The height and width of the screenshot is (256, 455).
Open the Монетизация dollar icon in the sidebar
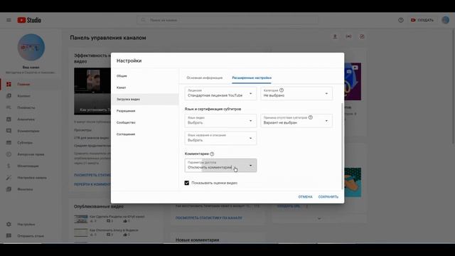pyautogui.click(x=9, y=166)
